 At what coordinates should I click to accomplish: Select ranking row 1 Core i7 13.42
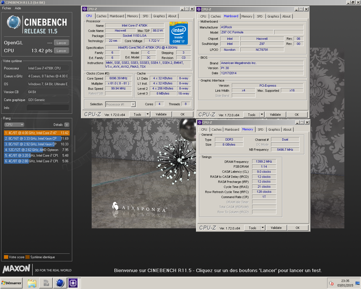pyautogui.click(x=37, y=133)
